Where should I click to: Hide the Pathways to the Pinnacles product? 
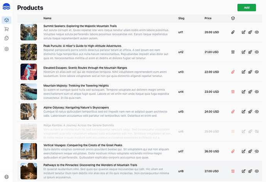(257, 171)
